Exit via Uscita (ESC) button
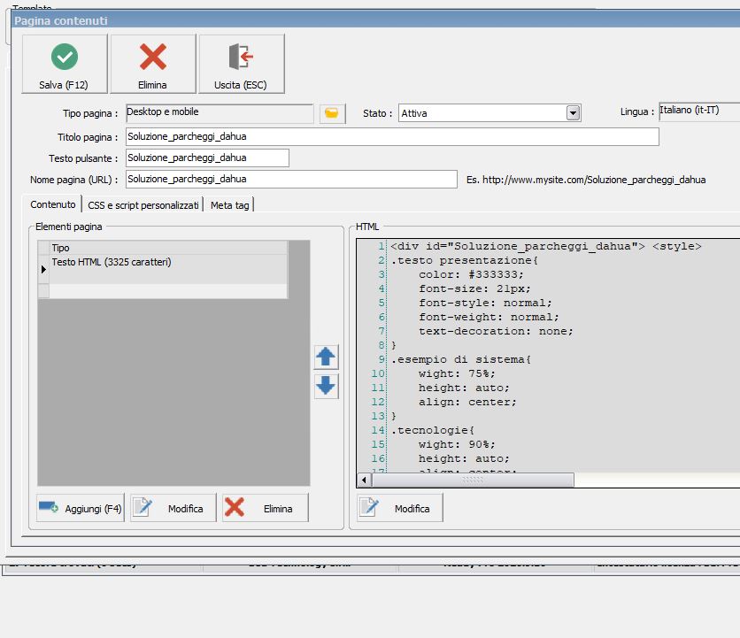Screen dimensions: 740x638 click(x=242, y=64)
